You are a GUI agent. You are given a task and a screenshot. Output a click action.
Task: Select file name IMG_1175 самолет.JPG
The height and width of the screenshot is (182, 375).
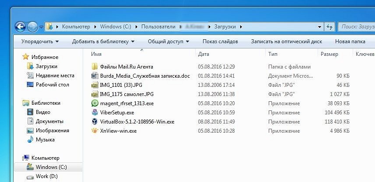click(x=127, y=94)
